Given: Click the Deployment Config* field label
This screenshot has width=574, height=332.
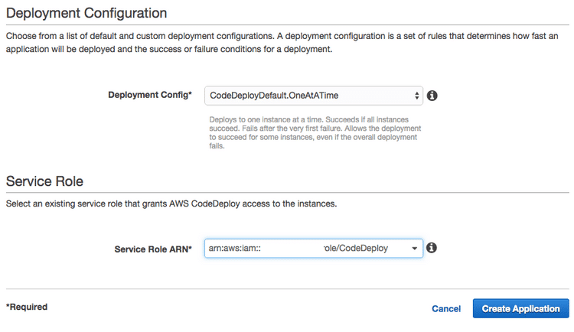Looking at the screenshot, I should [150, 95].
